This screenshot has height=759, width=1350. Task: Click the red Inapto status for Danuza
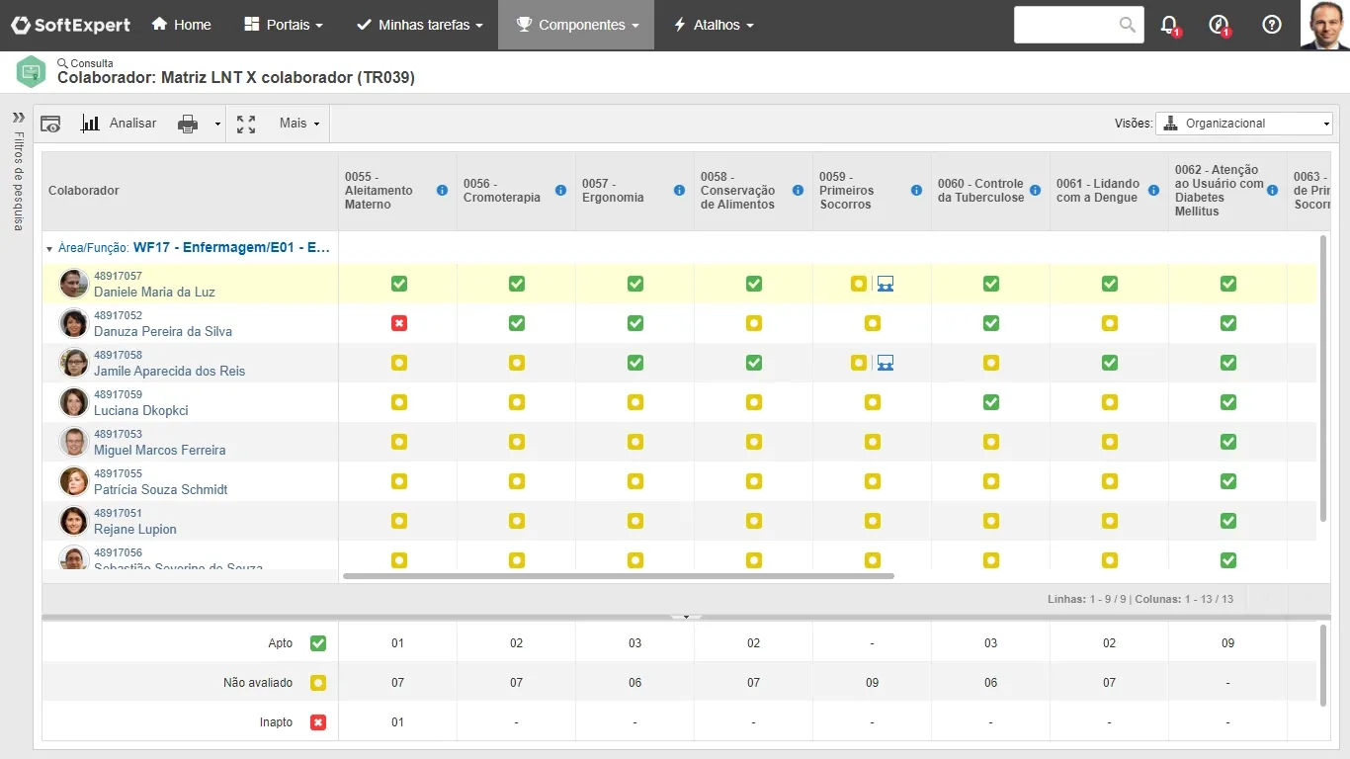[398, 323]
